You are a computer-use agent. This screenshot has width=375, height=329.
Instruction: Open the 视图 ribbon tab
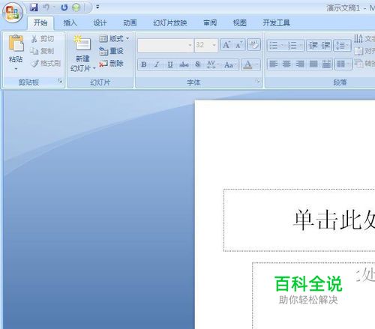coord(240,23)
